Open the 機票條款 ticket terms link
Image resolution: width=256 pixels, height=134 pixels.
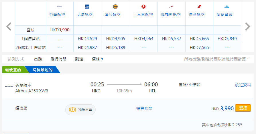click(x=144, y=108)
